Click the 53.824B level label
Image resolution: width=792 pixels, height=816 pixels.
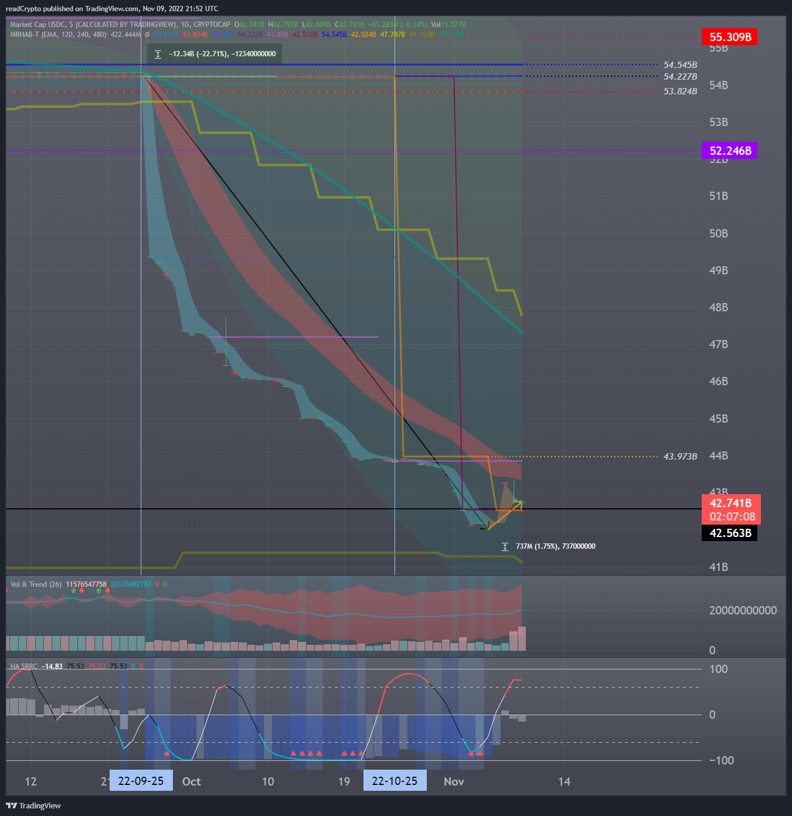pyautogui.click(x=680, y=91)
